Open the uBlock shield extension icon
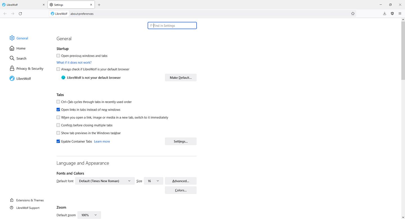405x219 pixels. (x=392, y=13)
